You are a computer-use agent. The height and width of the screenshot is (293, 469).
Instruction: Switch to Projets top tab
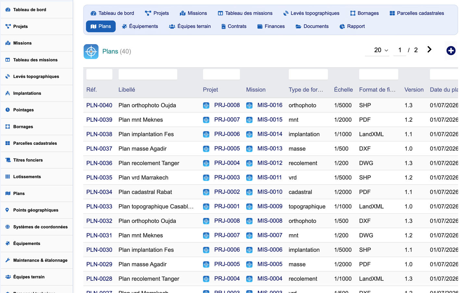tap(157, 13)
